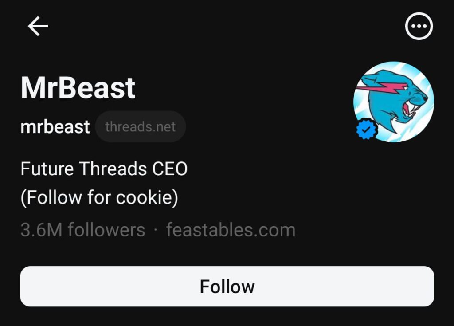Tap the bio text Future Threads CEO
This screenshot has height=326, width=454.
pos(104,169)
